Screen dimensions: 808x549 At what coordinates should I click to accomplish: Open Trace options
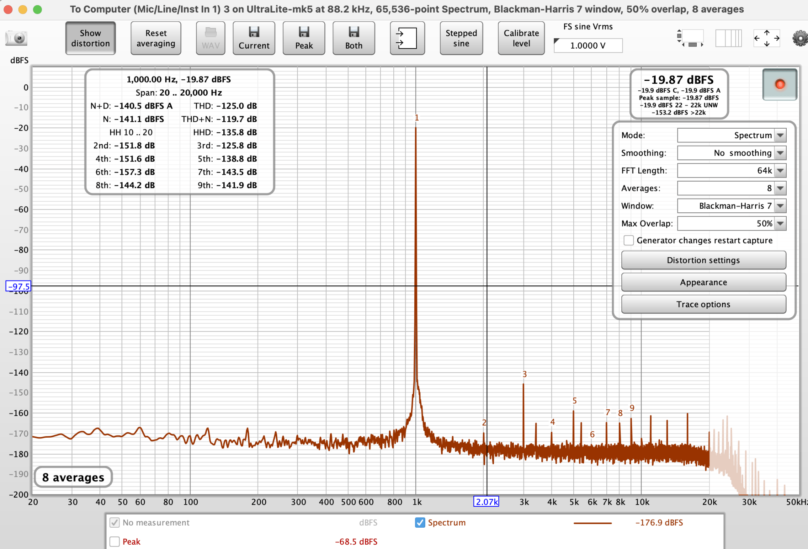[x=703, y=304]
